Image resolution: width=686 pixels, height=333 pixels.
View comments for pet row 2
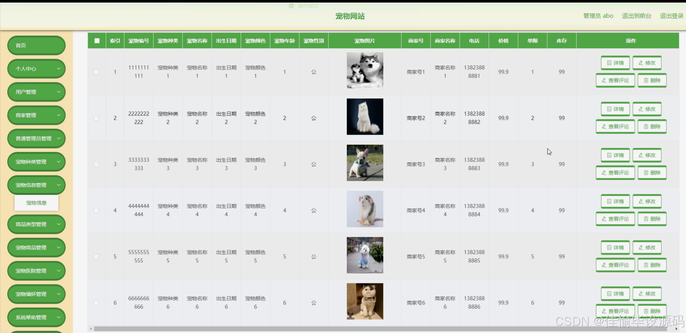coord(615,126)
